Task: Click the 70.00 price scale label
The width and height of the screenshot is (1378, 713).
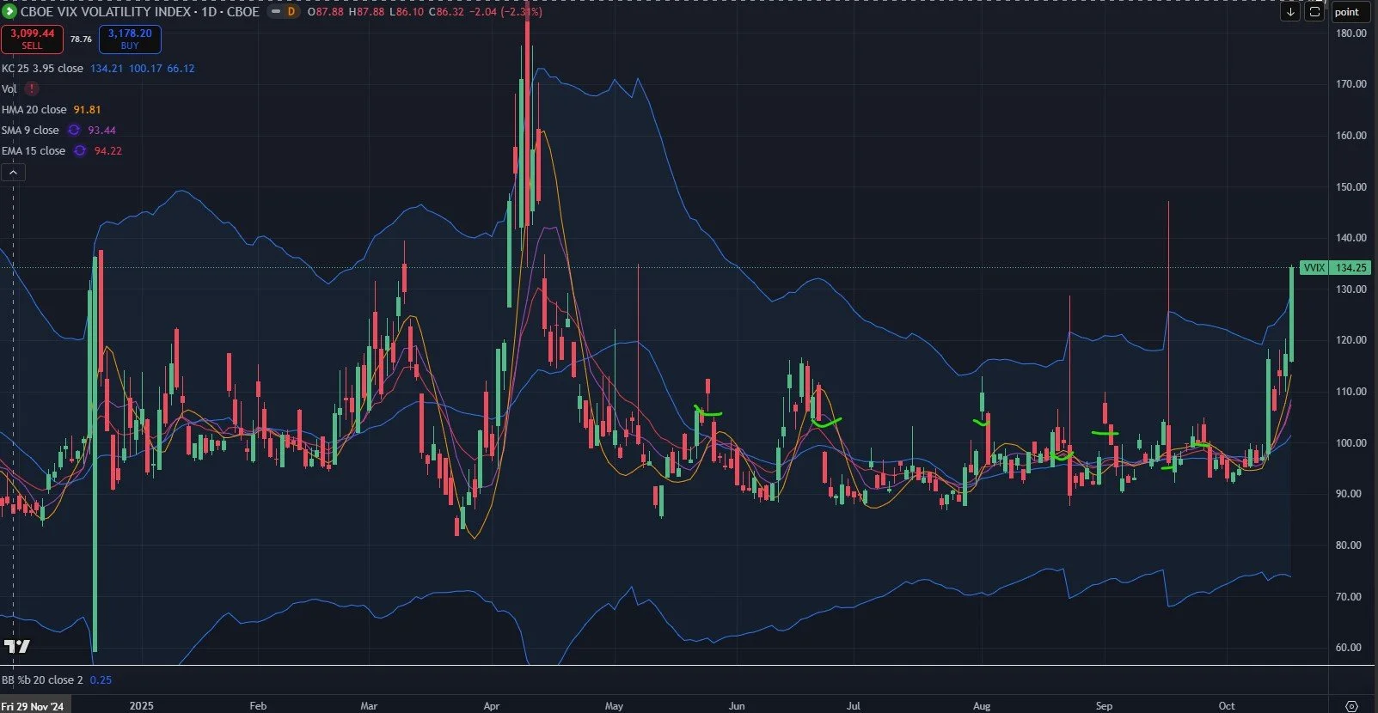Action: (x=1349, y=597)
